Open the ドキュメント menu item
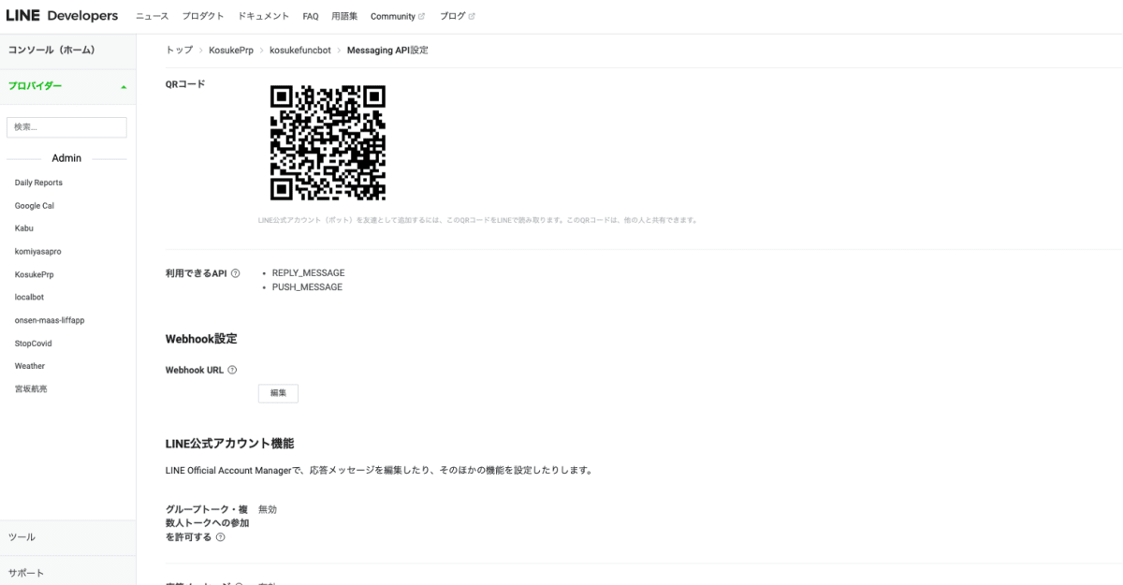This screenshot has height=585, width=1123. tap(263, 17)
